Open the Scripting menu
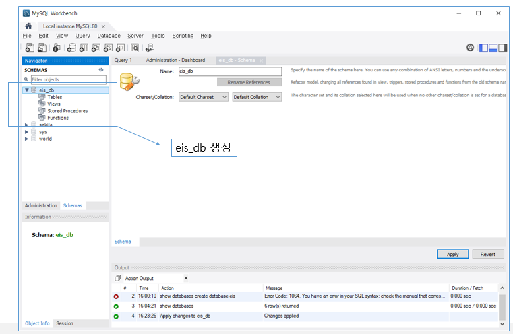Viewport: 513px width, 334px height. point(183,36)
